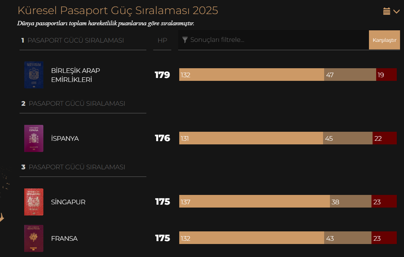
Task: Open the Spain passport cover image
Action: (34, 139)
